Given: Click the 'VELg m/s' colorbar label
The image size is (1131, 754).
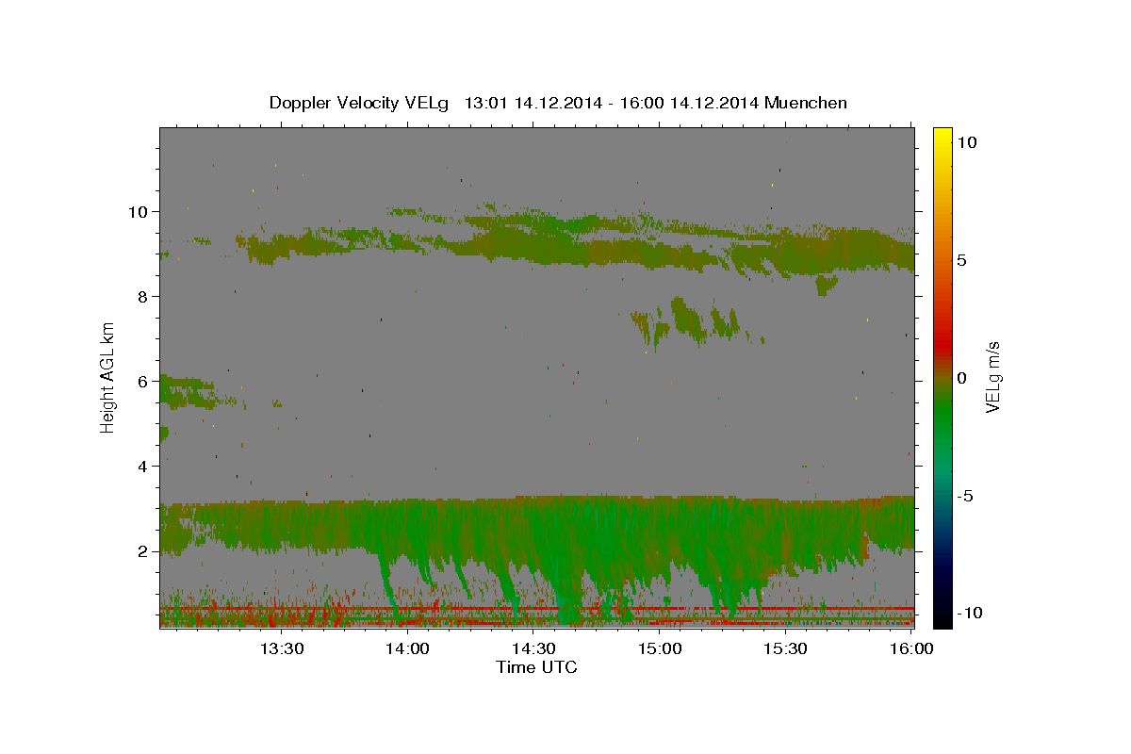Looking at the screenshot, I should coord(992,377).
